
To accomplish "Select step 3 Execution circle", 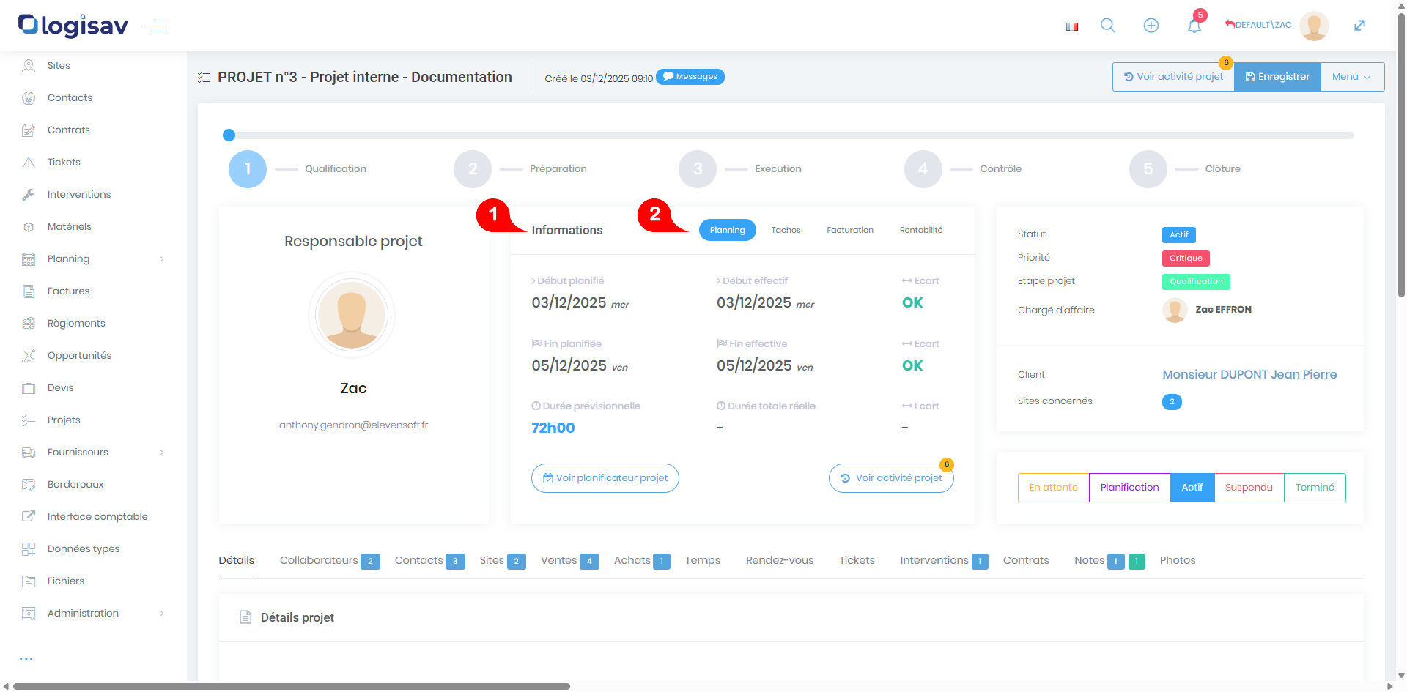I will 697,169.
